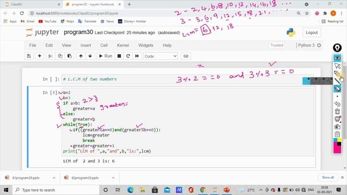Click the while(True) line in code cell
Screen dimensions: 347x195
78,125
